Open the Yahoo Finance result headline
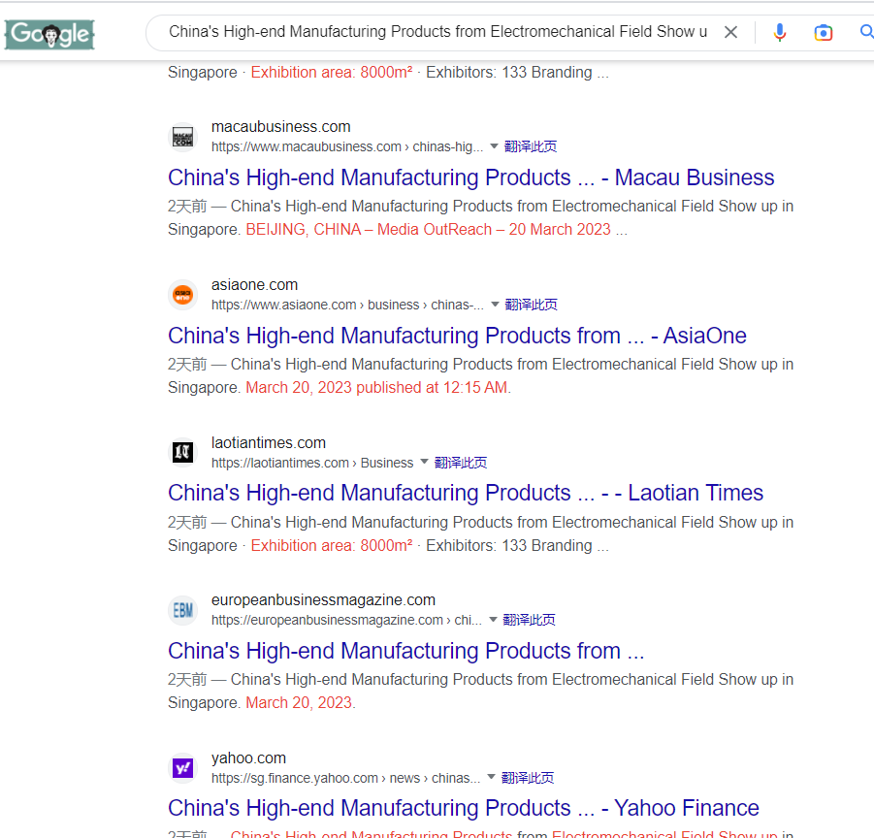 click(x=463, y=808)
